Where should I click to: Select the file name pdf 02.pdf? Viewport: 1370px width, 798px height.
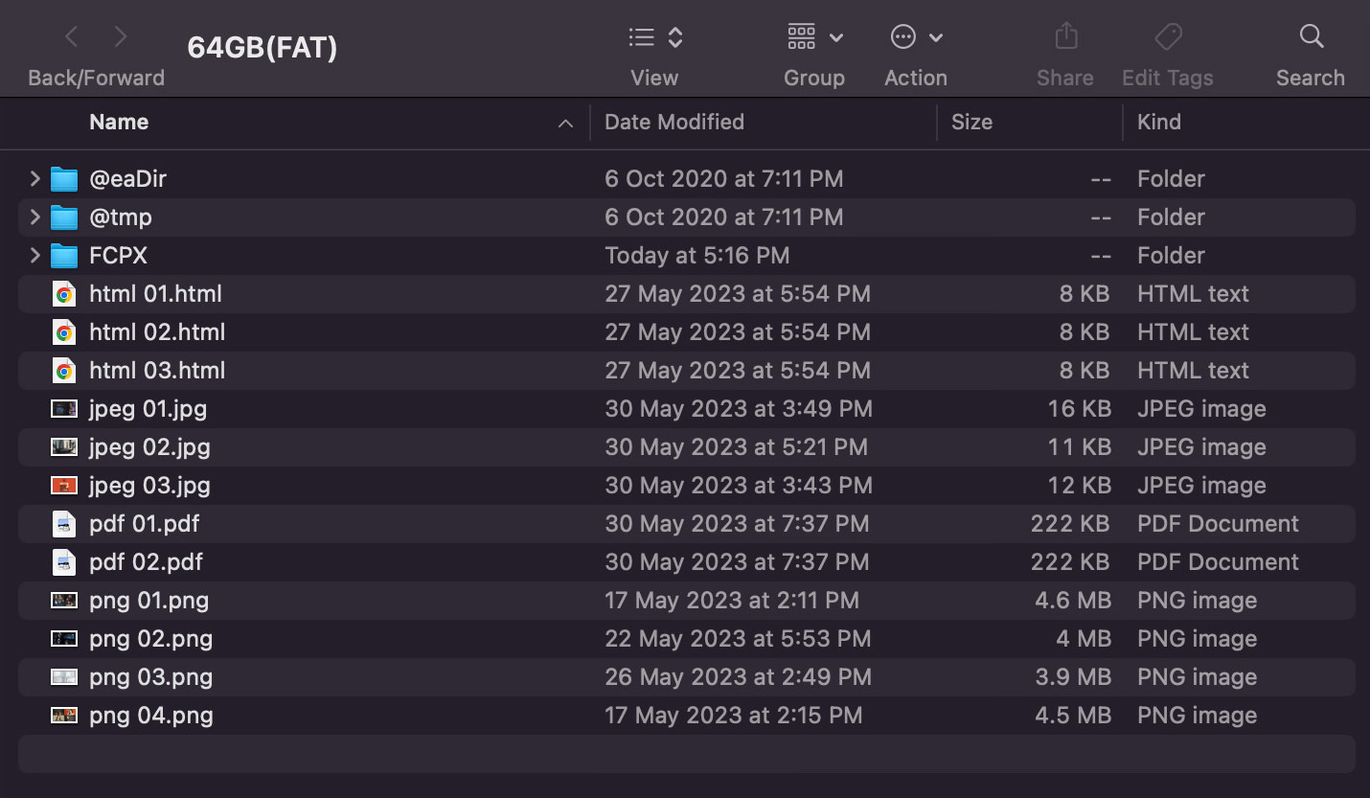pyautogui.click(x=146, y=562)
